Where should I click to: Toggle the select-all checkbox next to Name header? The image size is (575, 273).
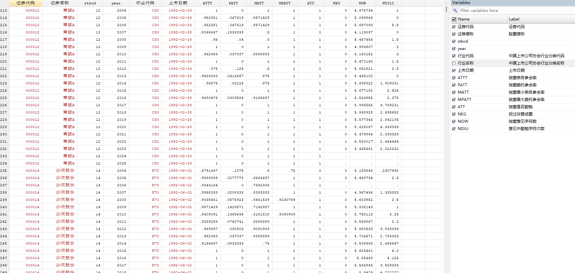point(454,19)
